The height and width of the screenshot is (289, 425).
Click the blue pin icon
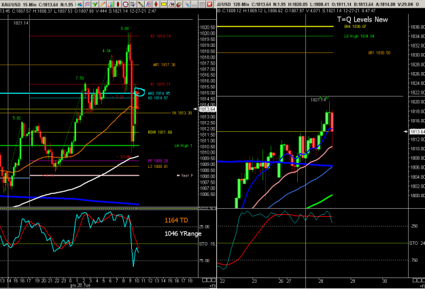(187, 4)
